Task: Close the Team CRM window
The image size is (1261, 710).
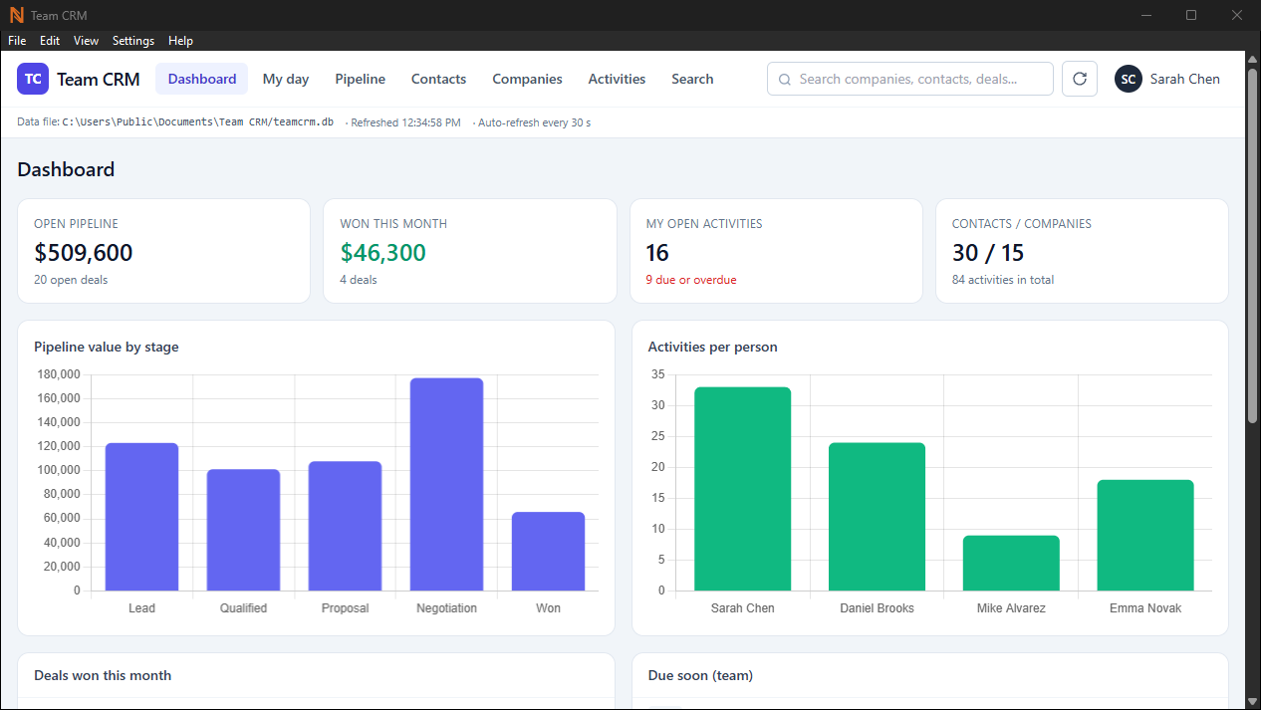Action: 1236,15
